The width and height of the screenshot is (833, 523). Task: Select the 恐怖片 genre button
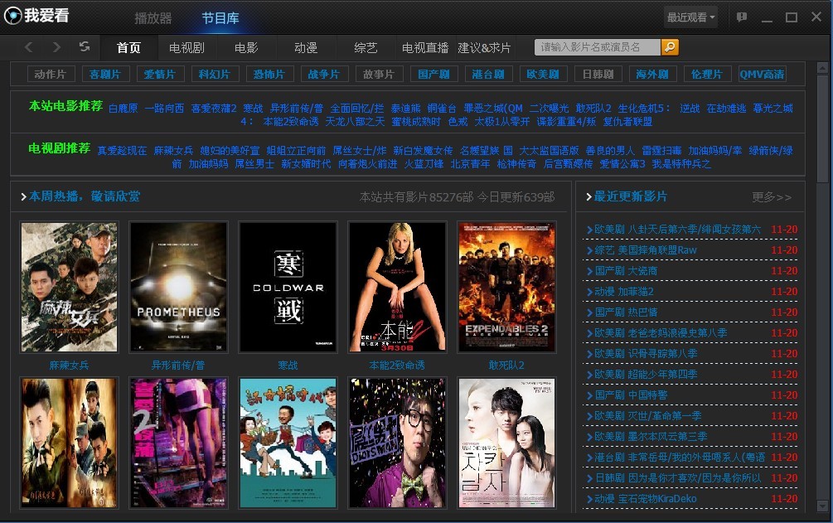point(270,75)
